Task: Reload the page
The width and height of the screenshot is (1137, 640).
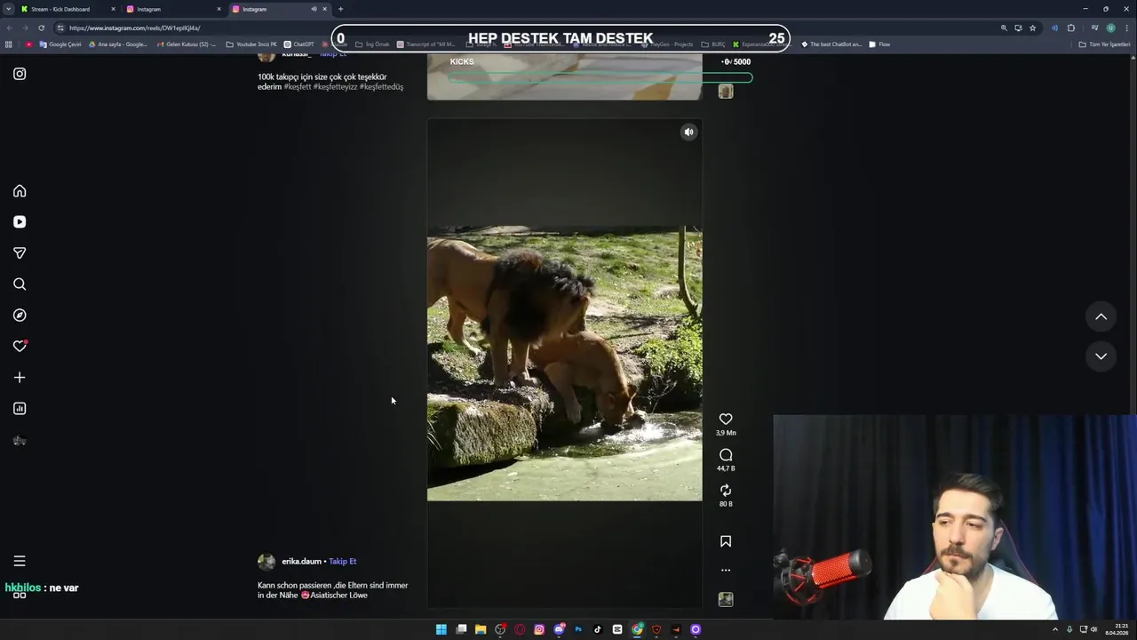Action: coord(41,28)
